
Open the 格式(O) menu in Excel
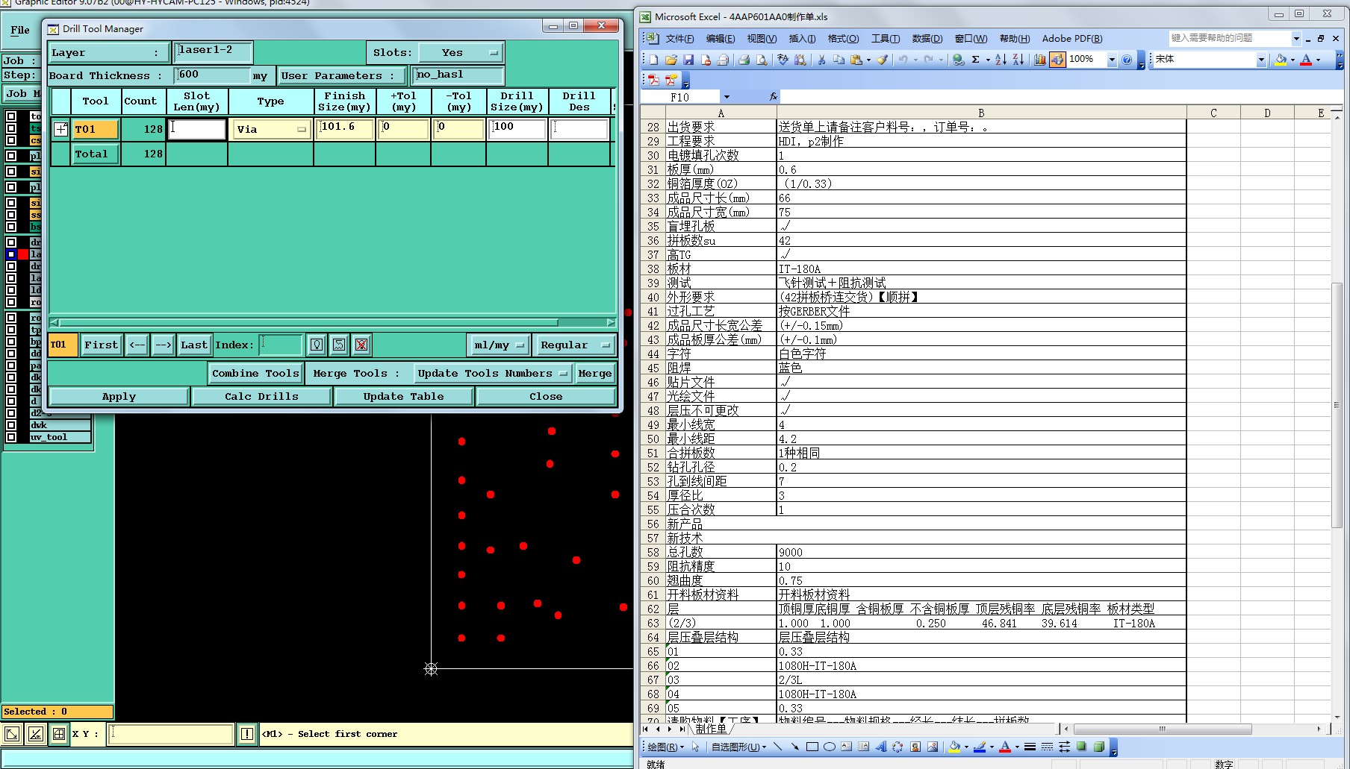click(x=844, y=39)
